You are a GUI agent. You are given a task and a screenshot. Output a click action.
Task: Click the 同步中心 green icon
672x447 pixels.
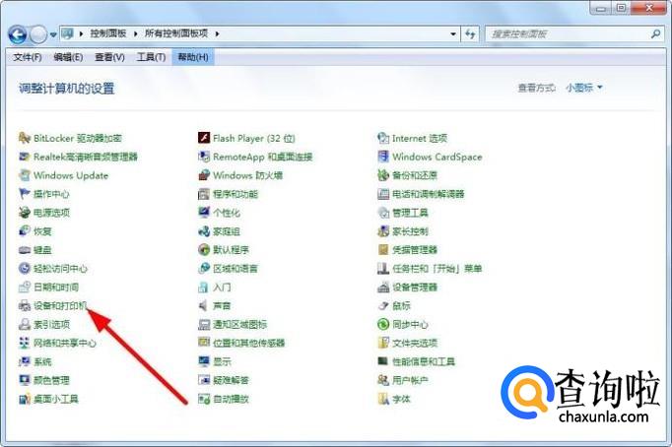pyautogui.click(x=383, y=324)
